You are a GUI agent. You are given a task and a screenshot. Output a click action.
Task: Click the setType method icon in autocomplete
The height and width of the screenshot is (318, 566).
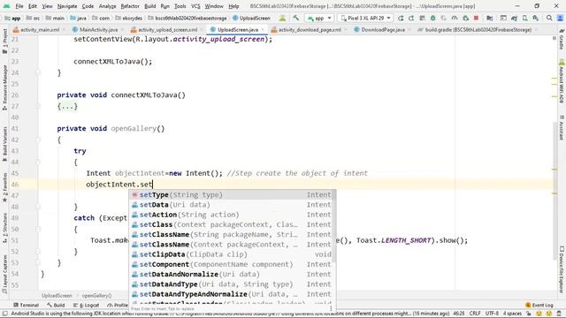[134, 194]
